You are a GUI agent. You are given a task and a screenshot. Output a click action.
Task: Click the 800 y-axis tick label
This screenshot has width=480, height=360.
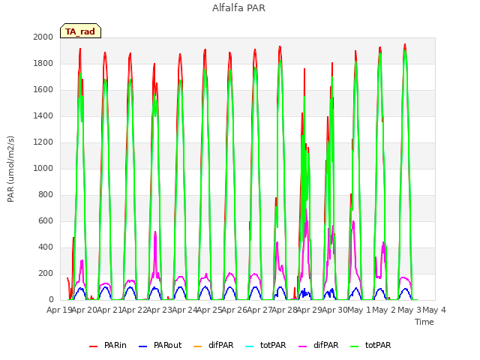[46, 195]
